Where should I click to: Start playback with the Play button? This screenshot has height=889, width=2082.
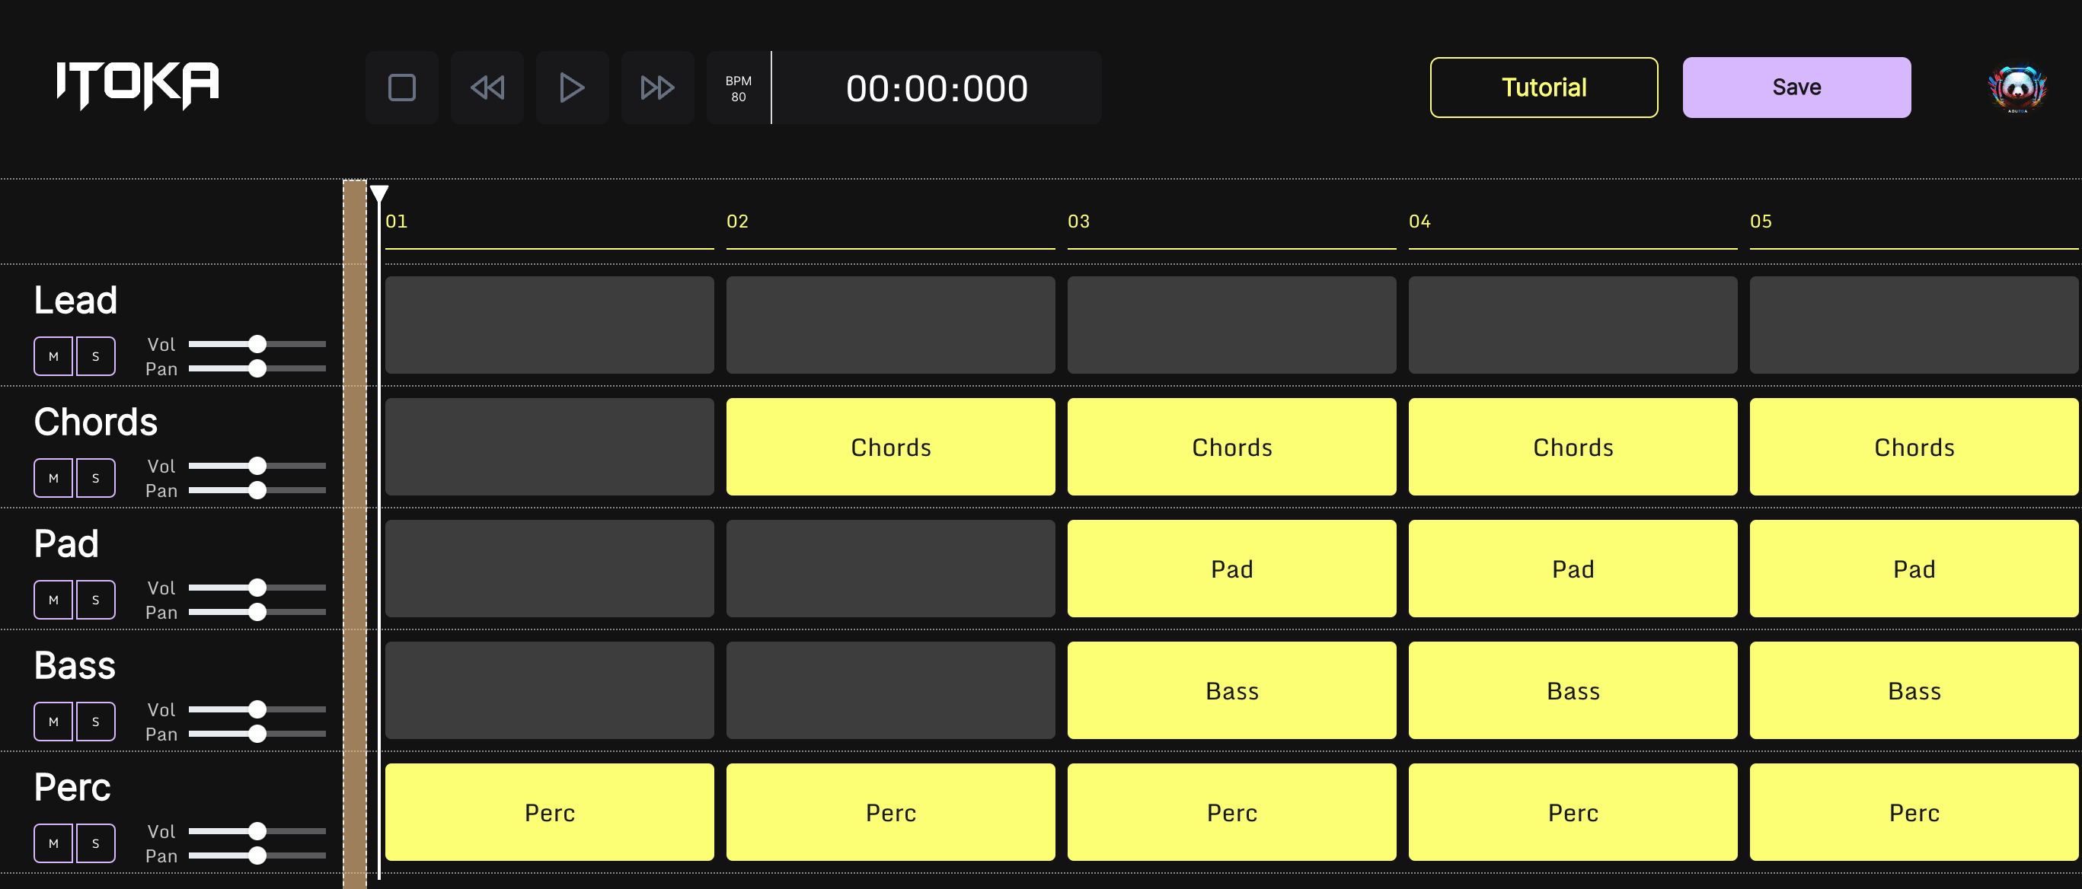click(571, 88)
